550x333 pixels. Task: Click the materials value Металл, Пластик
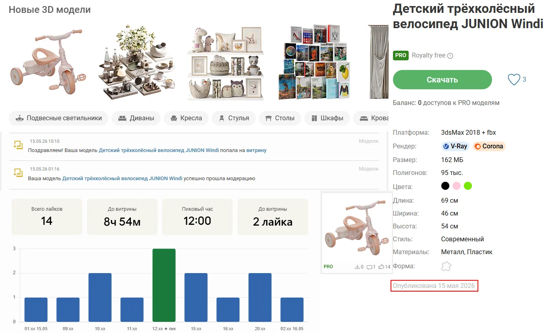pos(467,252)
